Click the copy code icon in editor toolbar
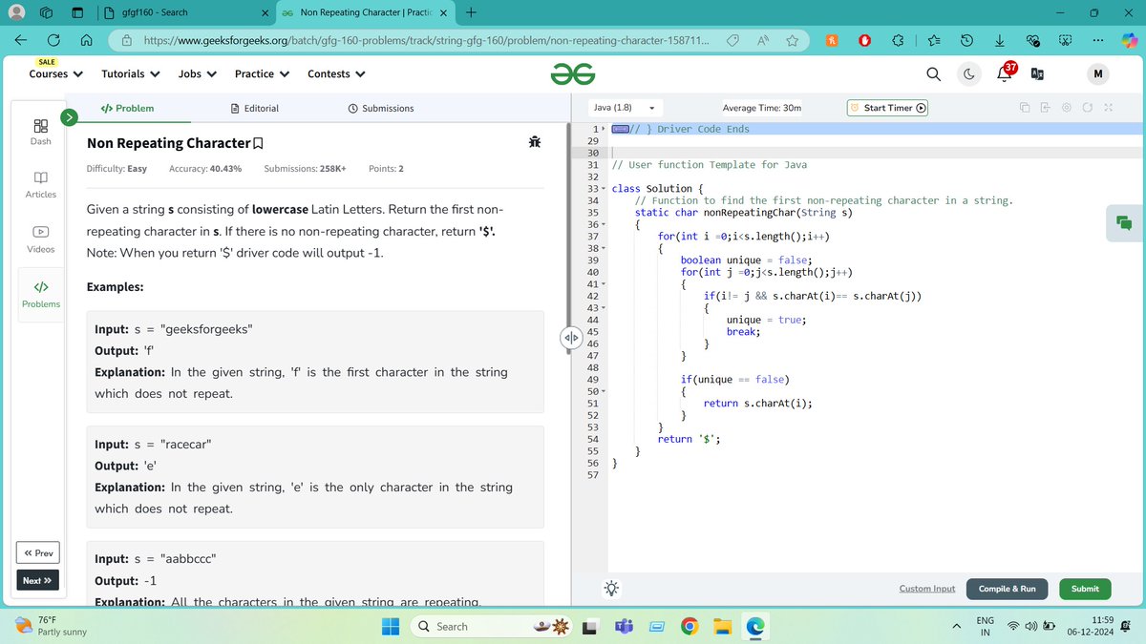Image resolution: width=1146 pixels, height=644 pixels. click(x=1025, y=108)
